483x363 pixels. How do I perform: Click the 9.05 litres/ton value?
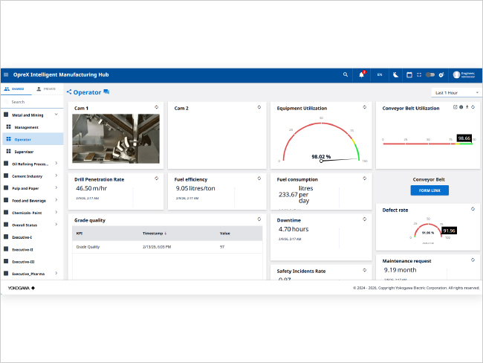click(195, 188)
